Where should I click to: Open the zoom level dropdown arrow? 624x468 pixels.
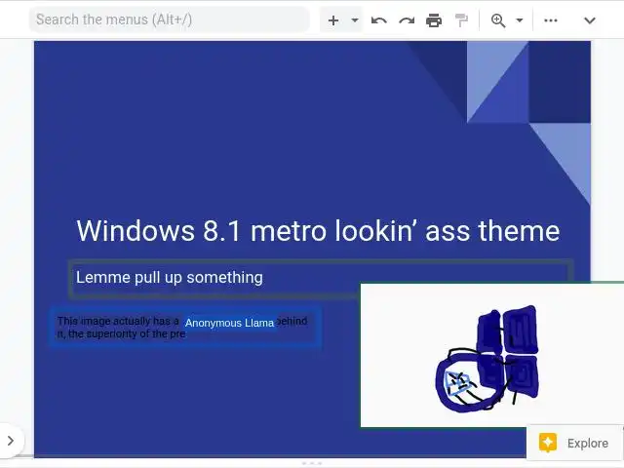pos(520,19)
